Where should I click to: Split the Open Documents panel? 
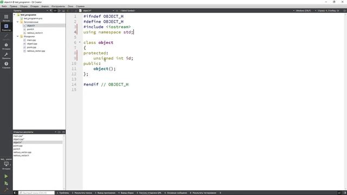pos(59,132)
